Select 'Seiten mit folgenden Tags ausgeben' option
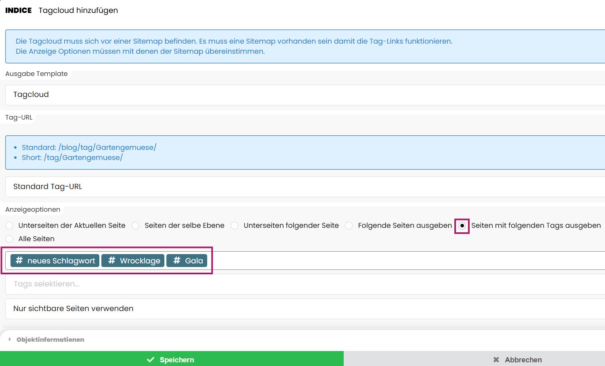The height and width of the screenshot is (366, 605). (x=462, y=225)
